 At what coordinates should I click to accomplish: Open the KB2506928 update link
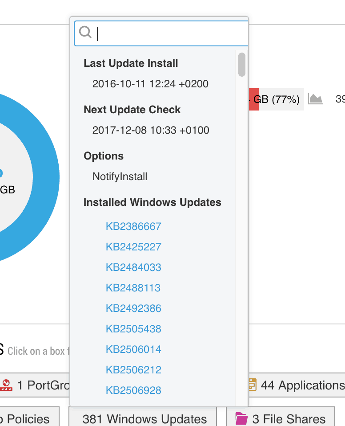(x=133, y=390)
